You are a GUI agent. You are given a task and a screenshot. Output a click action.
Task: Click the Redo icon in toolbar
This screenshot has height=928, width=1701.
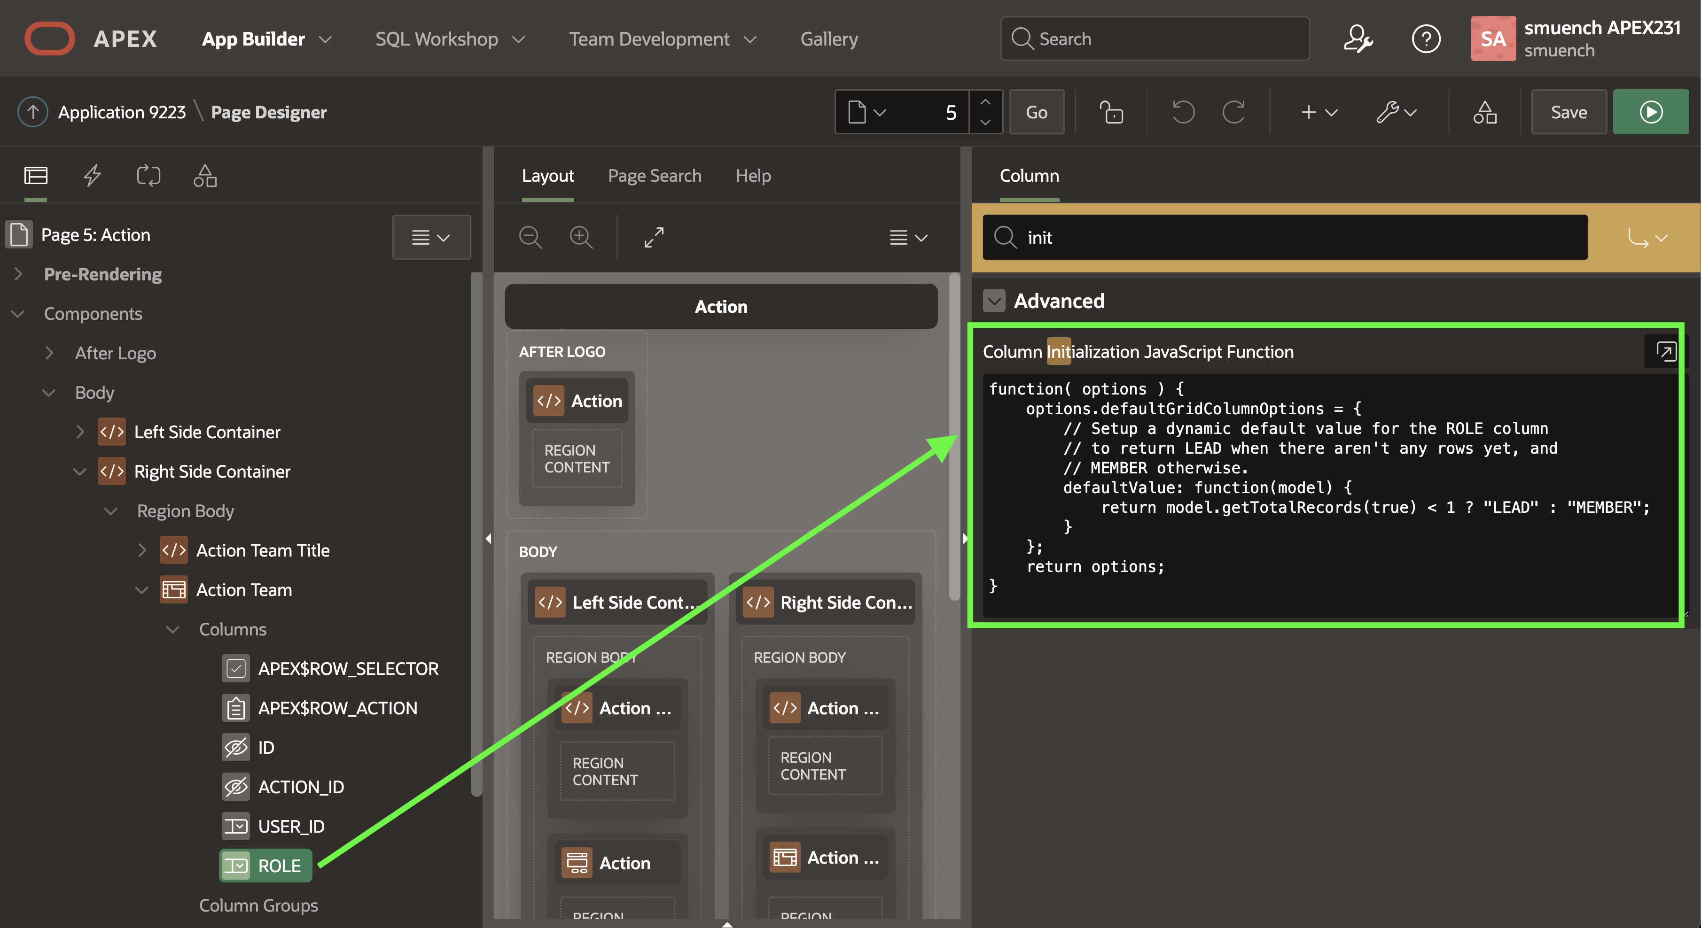tap(1233, 112)
